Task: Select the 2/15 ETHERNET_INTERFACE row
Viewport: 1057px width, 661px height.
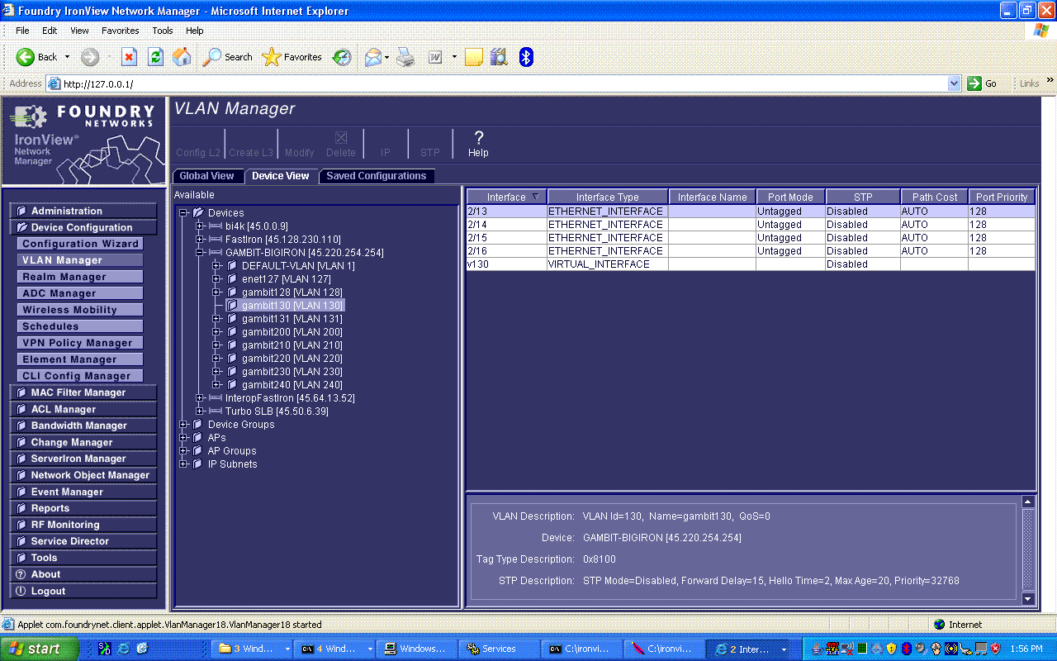Action: pos(751,238)
